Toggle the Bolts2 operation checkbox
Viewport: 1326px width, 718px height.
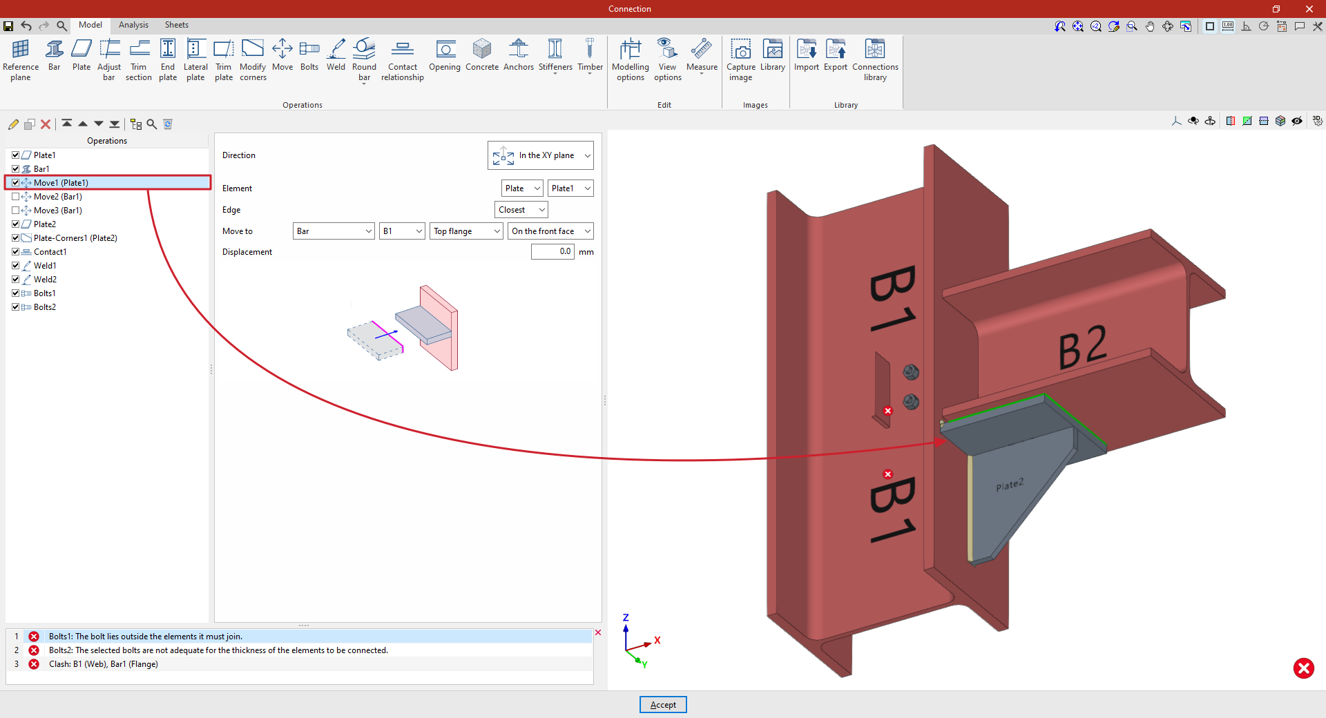(16, 307)
